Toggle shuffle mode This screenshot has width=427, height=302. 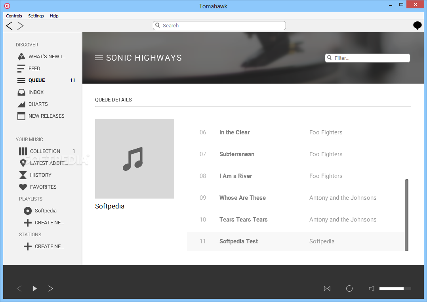pyautogui.click(x=327, y=289)
